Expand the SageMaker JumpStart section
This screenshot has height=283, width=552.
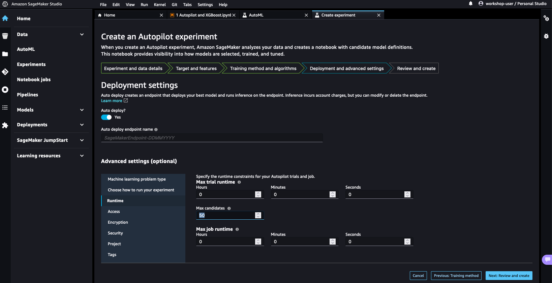click(x=82, y=140)
